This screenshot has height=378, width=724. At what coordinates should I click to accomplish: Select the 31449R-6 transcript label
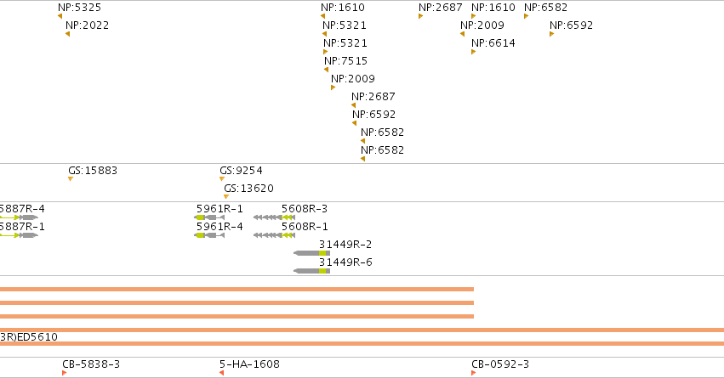(345, 262)
